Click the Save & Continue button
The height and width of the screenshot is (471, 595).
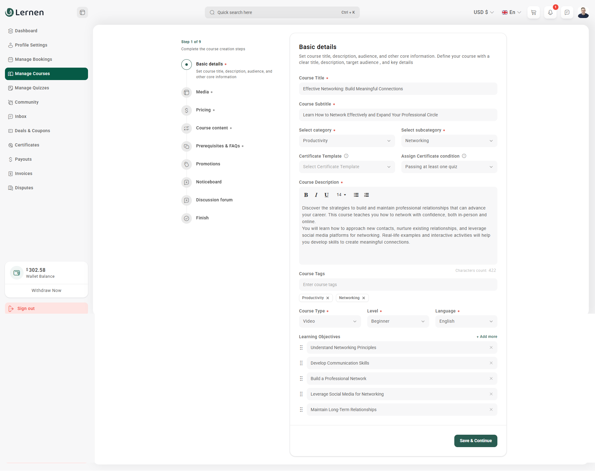475,441
